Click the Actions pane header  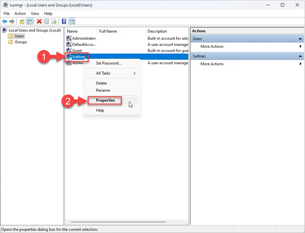(x=247, y=31)
